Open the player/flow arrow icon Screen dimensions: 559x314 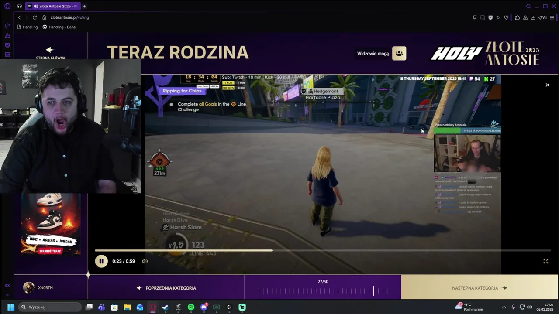[x=498, y=17]
